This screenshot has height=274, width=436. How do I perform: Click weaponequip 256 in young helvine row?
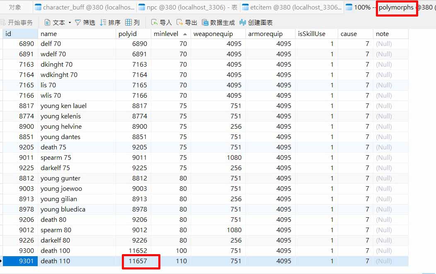pos(218,127)
